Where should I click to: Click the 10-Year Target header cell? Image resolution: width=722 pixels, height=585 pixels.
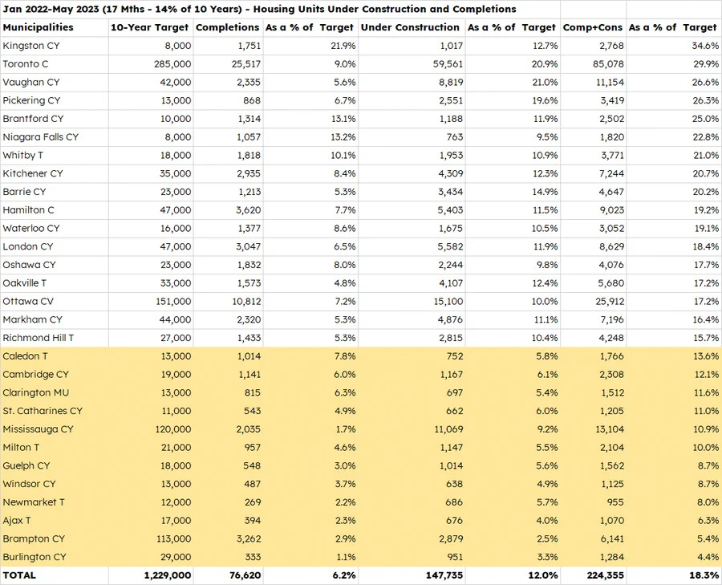(x=150, y=27)
